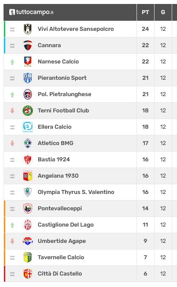Open Bastia 1924 team page
The image size is (177, 287).
54,160
